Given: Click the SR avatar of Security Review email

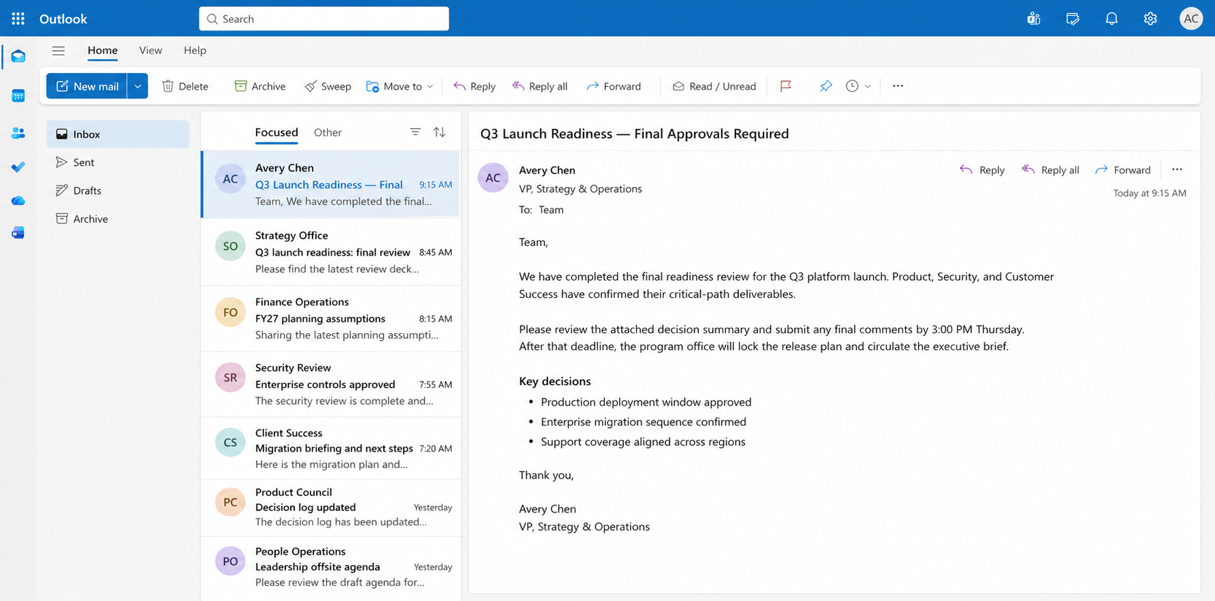Looking at the screenshot, I should (x=230, y=377).
